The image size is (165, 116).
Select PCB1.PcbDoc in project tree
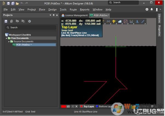(x=34, y=45)
